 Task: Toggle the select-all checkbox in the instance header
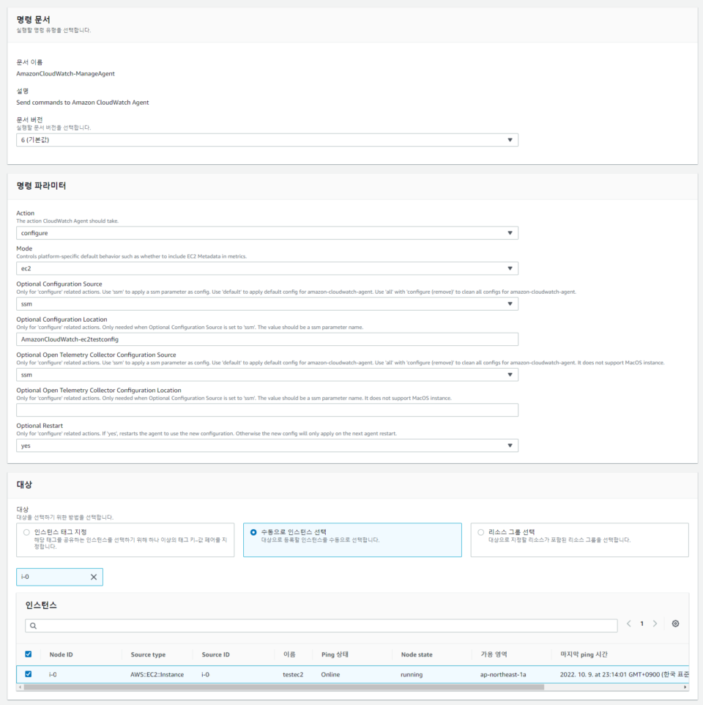pos(26,654)
